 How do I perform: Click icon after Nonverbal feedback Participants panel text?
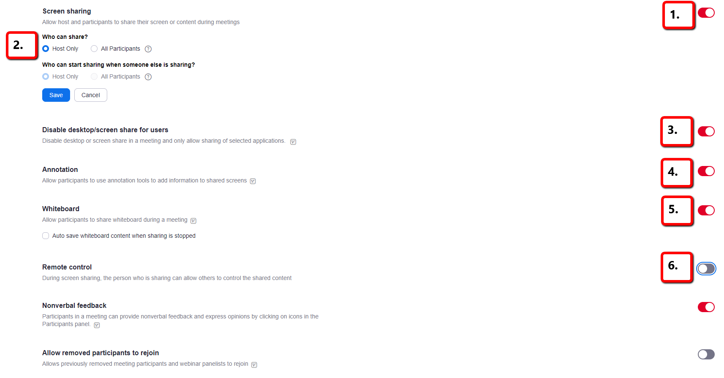(97, 325)
